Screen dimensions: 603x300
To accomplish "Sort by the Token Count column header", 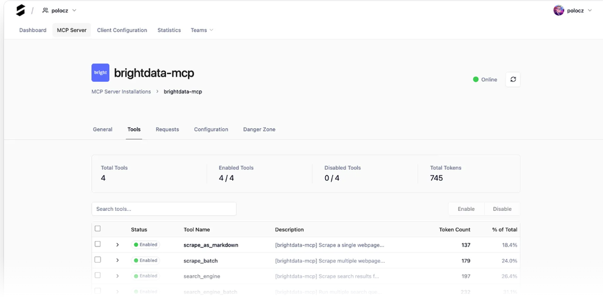I will point(455,230).
